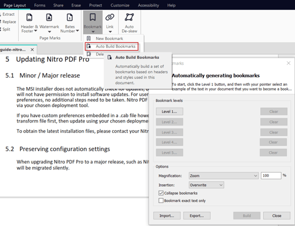
Task: Click the Level 3... button
Action: (169, 132)
